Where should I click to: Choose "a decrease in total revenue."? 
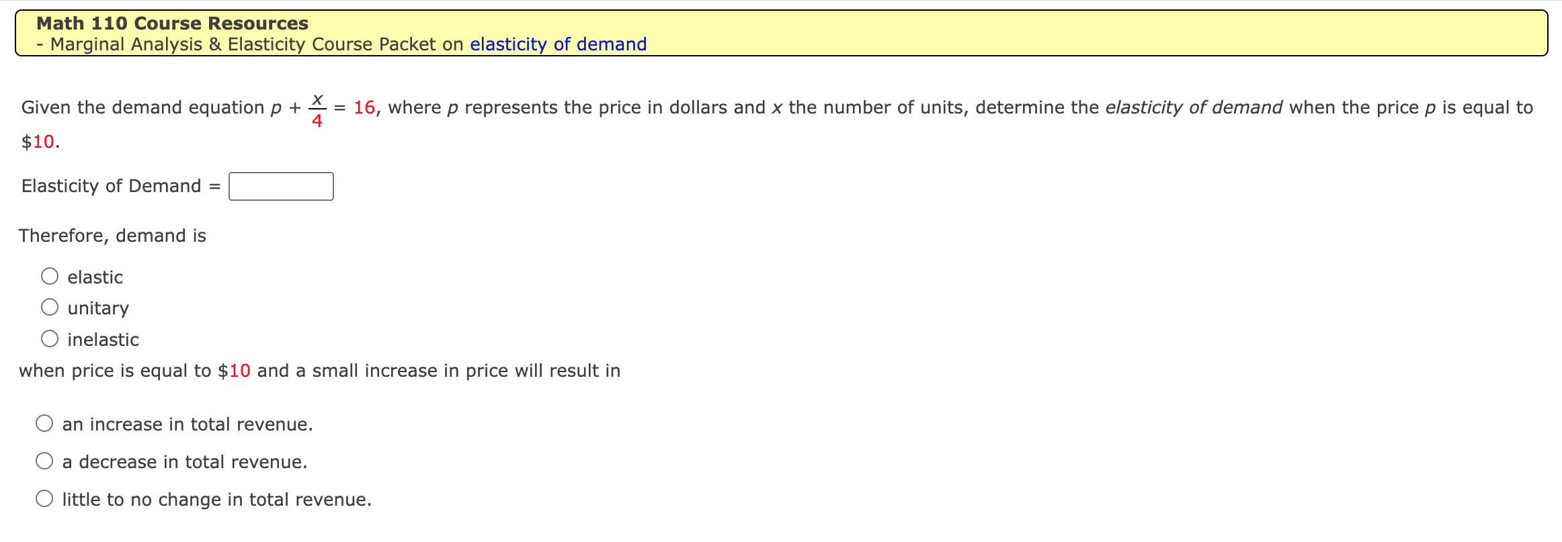(44, 461)
